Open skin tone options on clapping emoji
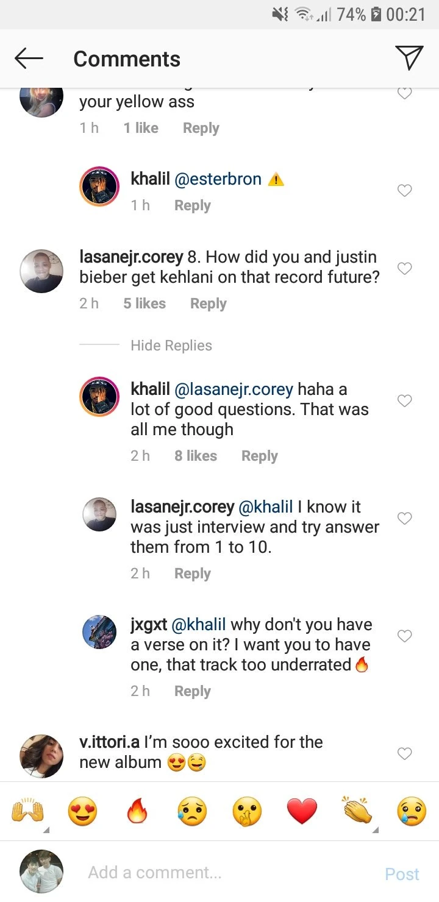The width and height of the screenshot is (439, 902). pos(376,829)
